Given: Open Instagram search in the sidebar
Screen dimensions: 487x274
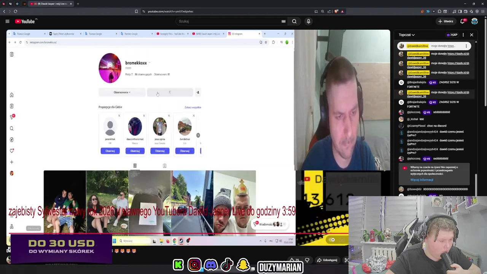Looking at the screenshot, I should point(12,129).
